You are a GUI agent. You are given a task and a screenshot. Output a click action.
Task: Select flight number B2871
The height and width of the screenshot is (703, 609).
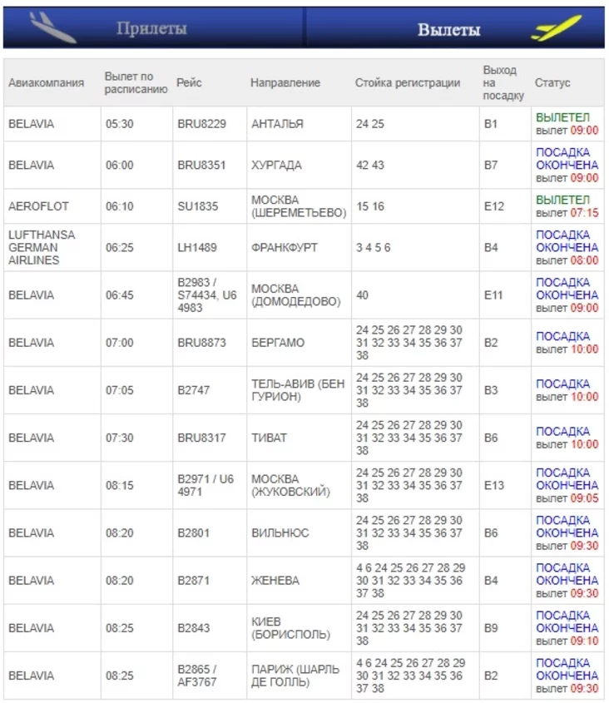(x=193, y=580)
